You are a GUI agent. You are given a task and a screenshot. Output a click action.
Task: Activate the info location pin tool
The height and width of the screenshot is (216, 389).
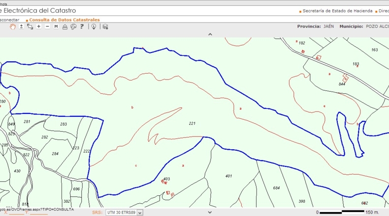[94, 27]
